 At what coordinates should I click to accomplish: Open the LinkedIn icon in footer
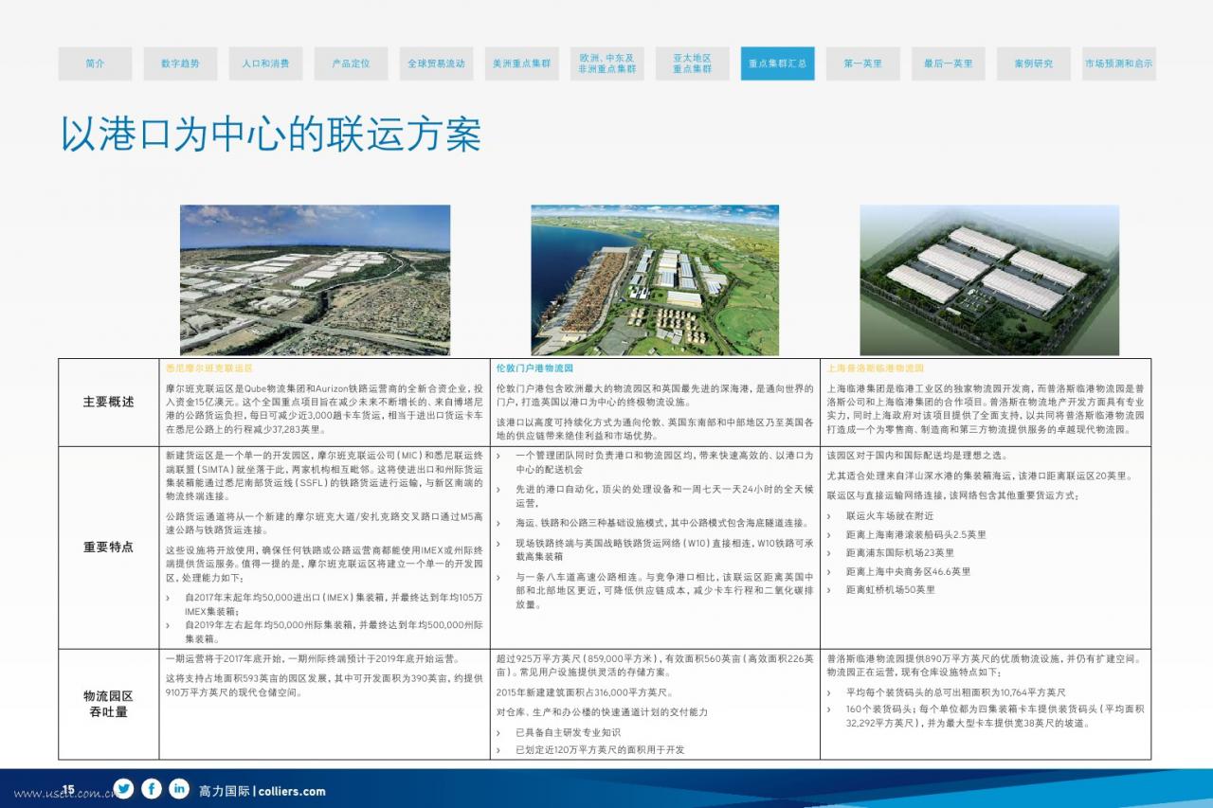(179, 789)
